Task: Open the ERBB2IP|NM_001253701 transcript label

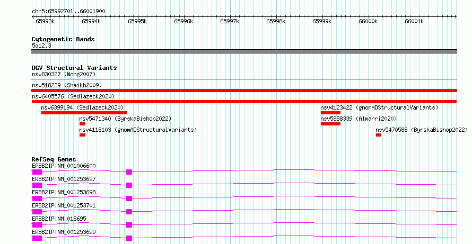Action: pyautogui.click(x=64, y=205)
